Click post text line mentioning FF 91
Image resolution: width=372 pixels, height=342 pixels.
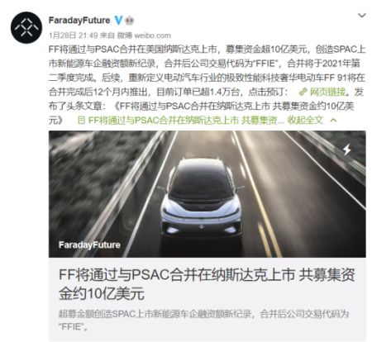207,78
